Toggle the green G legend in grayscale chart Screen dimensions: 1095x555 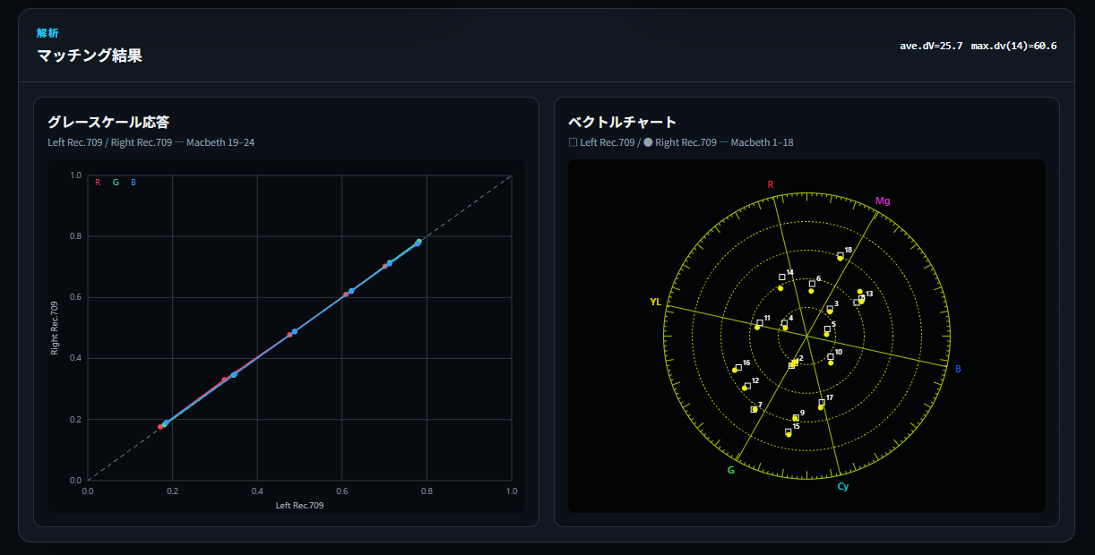point(116,183)
